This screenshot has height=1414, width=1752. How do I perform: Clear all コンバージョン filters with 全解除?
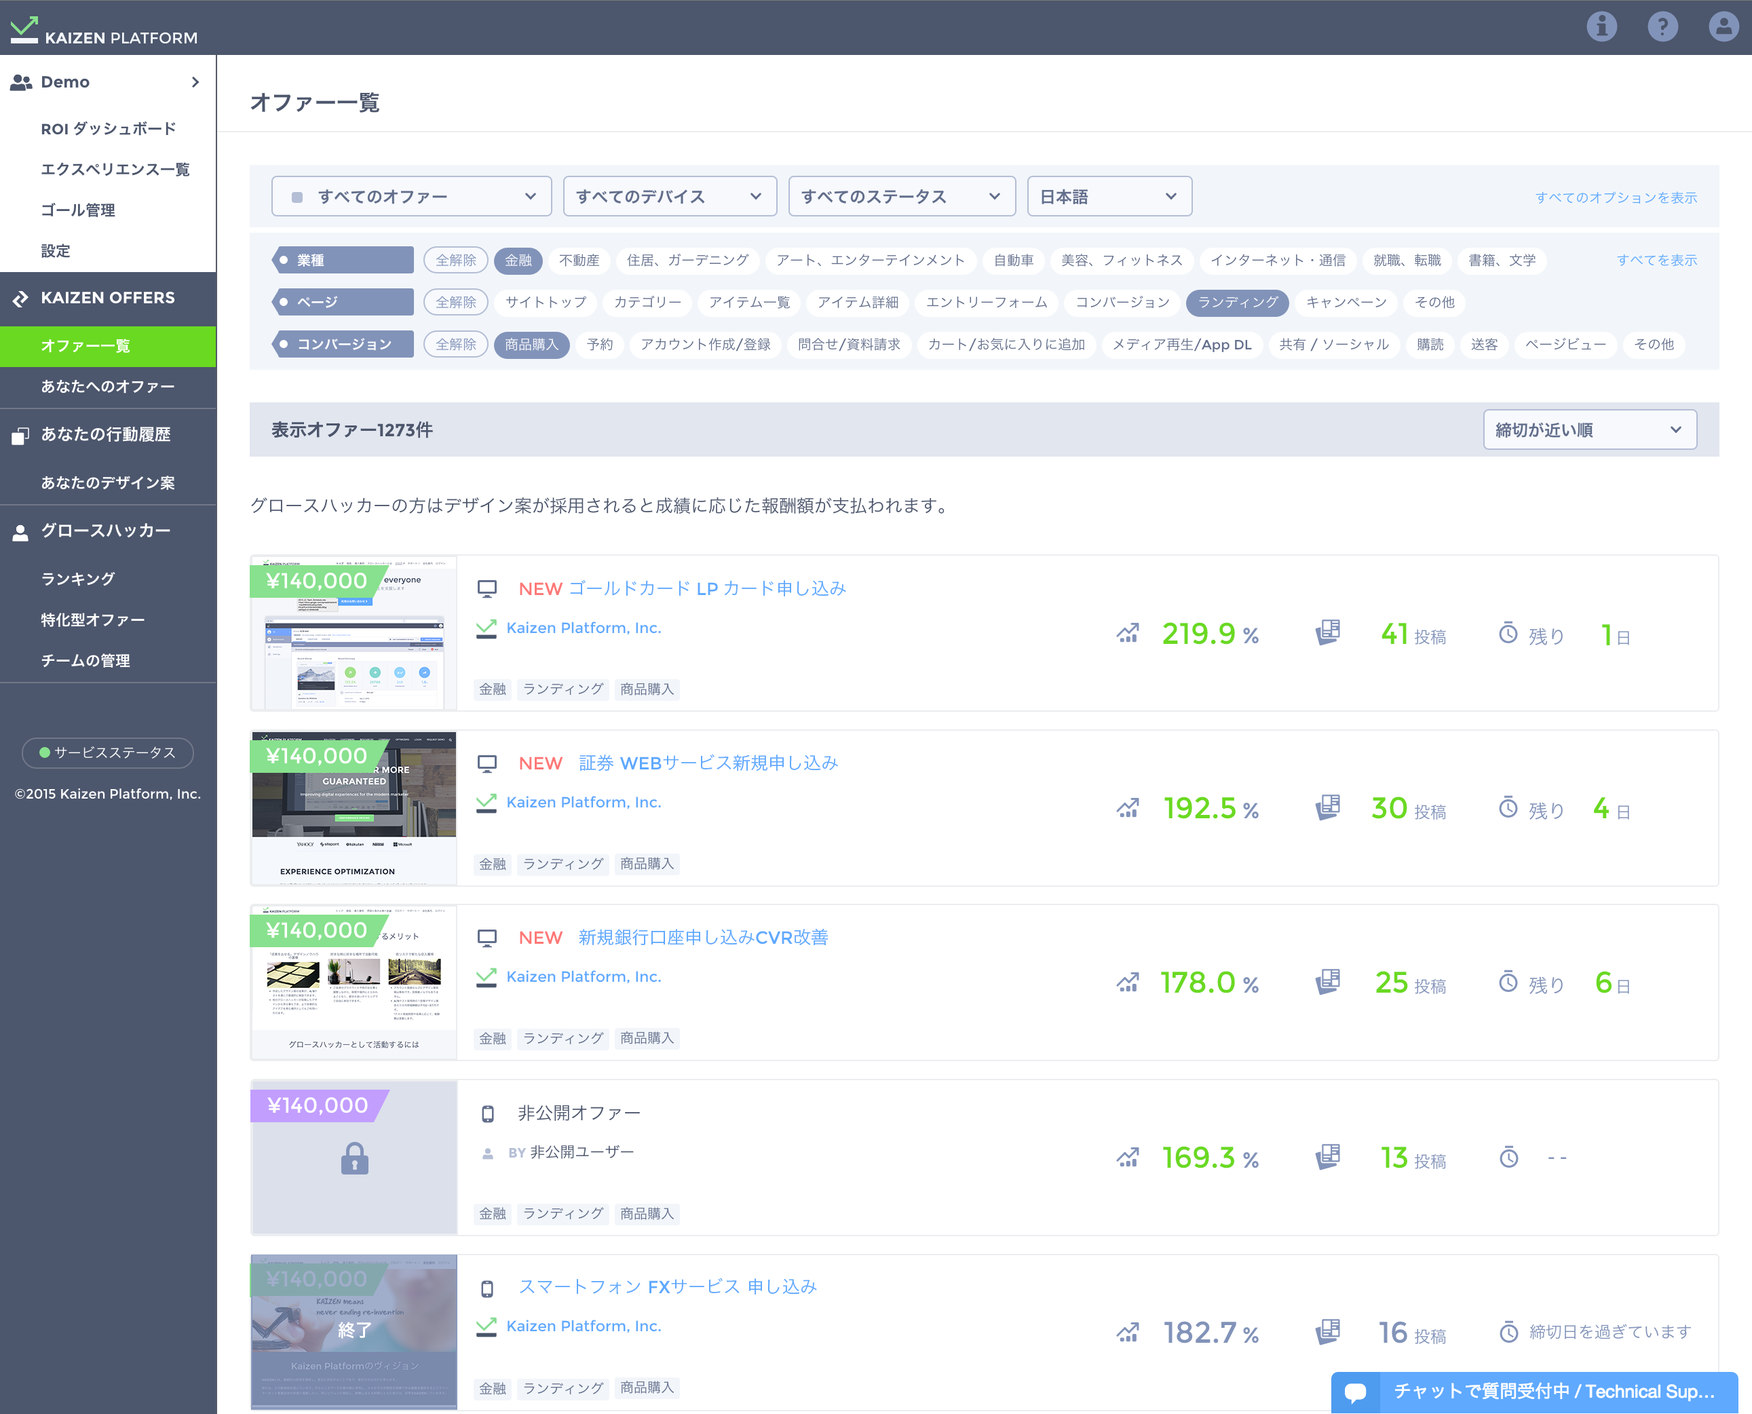coord(455,345)
